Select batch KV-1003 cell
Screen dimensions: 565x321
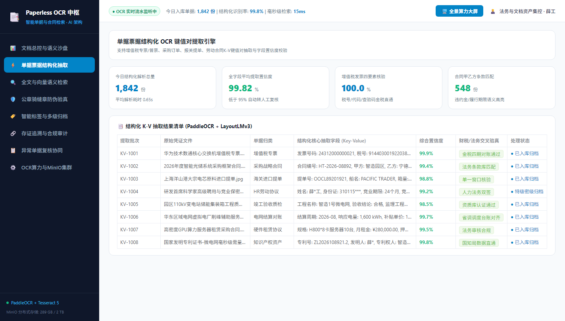click(139, 179)
